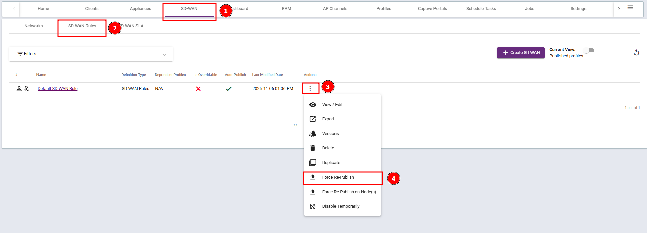The width and height of the screenshot is (647, 233).
Task: Click the Dependent Profiles column header
Action: tap(170, 75)
